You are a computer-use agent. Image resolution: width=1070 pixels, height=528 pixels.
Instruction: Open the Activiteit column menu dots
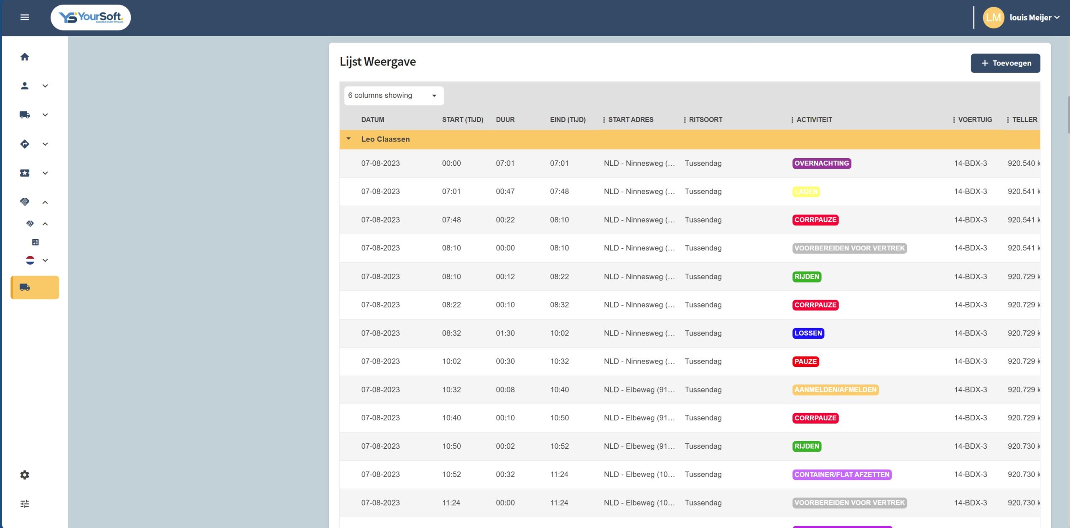(792, 120)
